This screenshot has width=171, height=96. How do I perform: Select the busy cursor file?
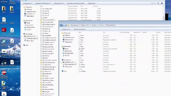pos(82,40)
